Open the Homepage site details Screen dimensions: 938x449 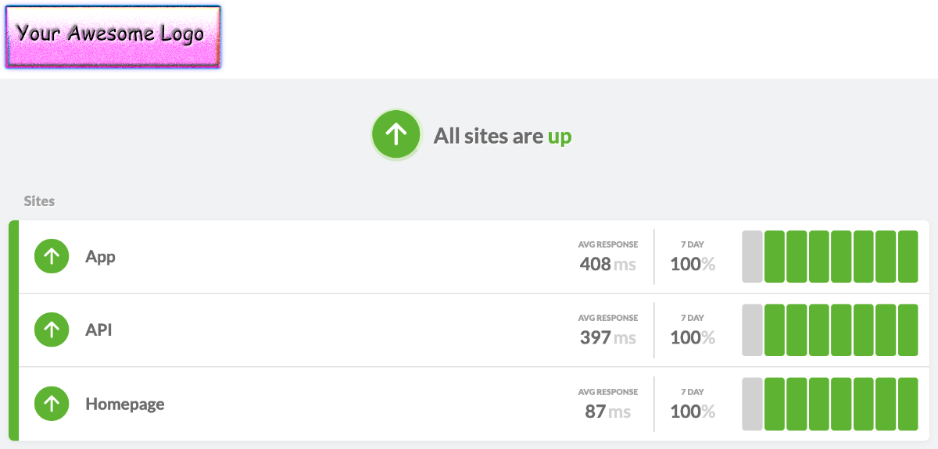click(124, 404)
